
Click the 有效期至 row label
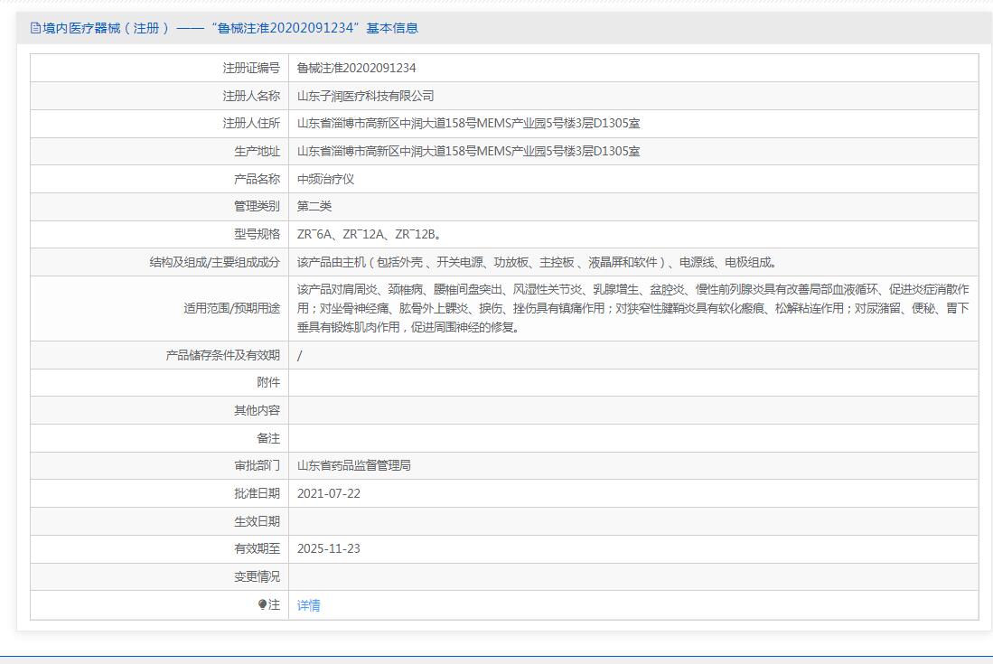pyautogui.click(x=257, y=548)
